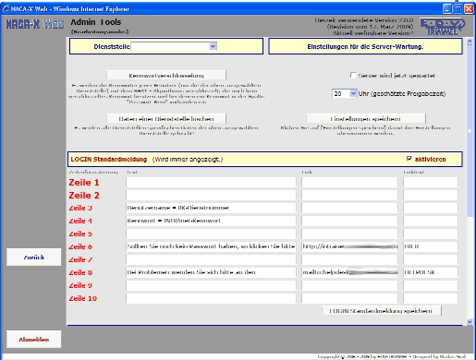This screenshot has width=476, height=360.
Task: Click the Zeile 6 link field
Action: pos(349,246)
